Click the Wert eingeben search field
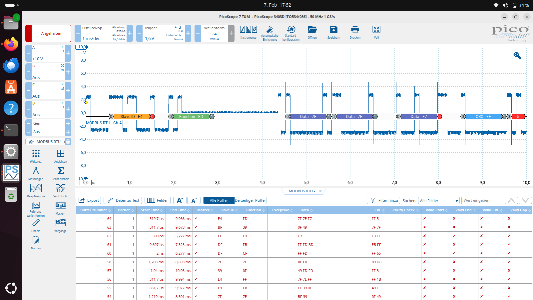The width and height of the screenshot is (533, 300). (482, 200)
